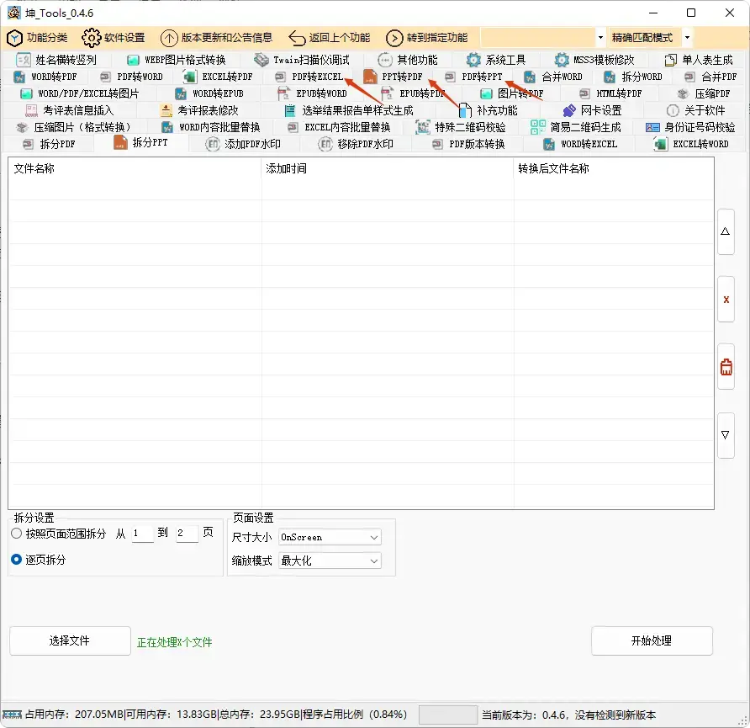Open the 尺寸大小 dropdown
Screen dimensions: 750x728
(x=330, y=536)
